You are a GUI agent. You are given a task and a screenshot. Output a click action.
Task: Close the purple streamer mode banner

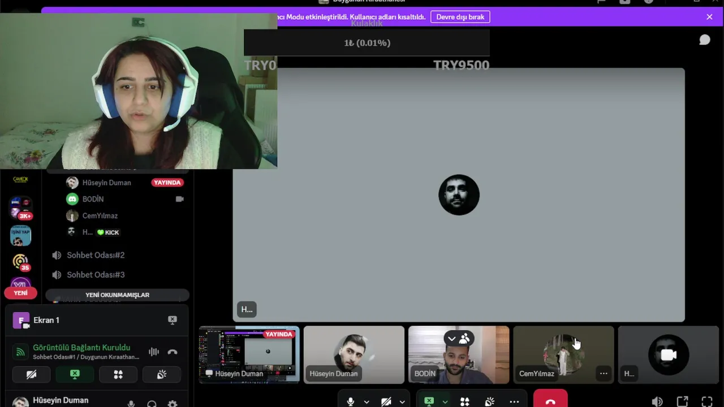709,17
